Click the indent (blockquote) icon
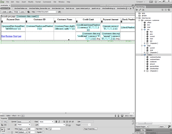The width and height of the screenshot is (172, 134). pyautogui.click(x=73, y=122)
